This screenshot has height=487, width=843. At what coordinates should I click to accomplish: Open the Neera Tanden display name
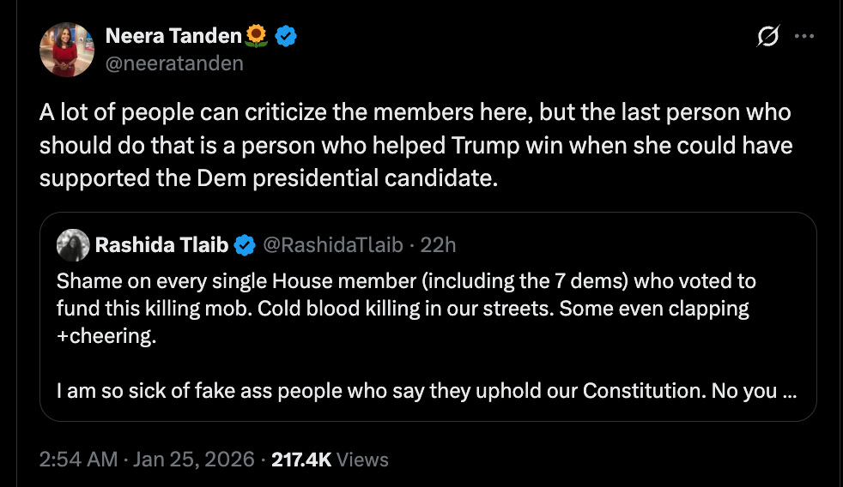[x=173, y=36]
